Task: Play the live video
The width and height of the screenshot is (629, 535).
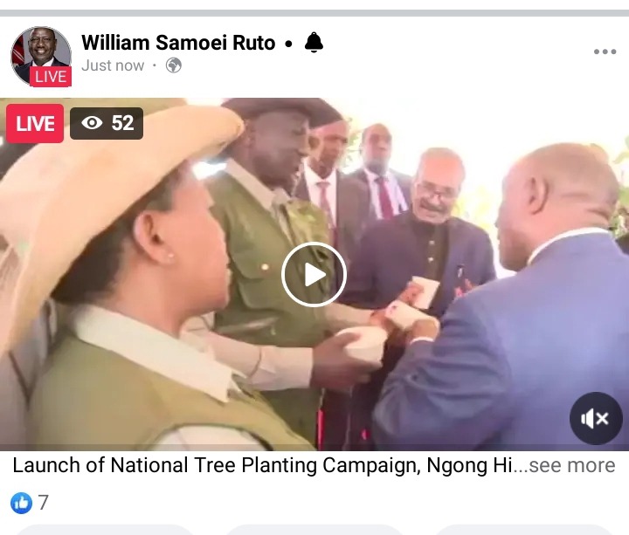Action: pos(314,275)
